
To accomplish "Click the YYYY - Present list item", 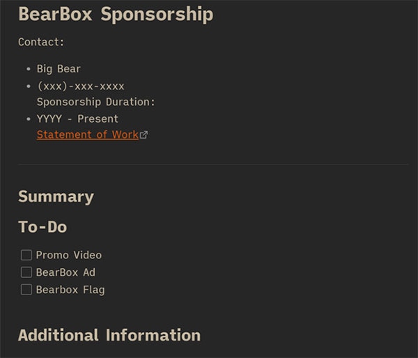I will 77,118.
